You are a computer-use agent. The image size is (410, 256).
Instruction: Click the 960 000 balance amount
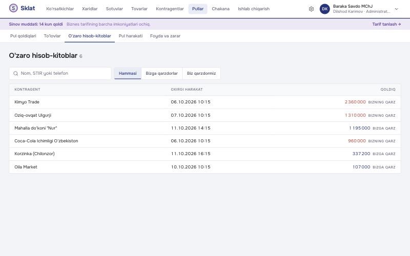click(357, 141)
